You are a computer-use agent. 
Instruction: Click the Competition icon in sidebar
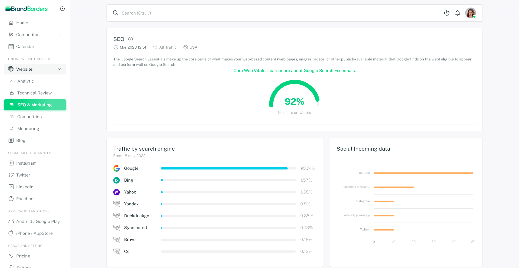click(x=12, y=117)
